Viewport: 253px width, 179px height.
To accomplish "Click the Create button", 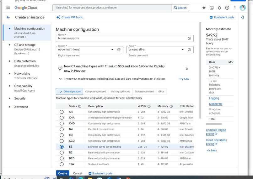I will tap(62, 173).
